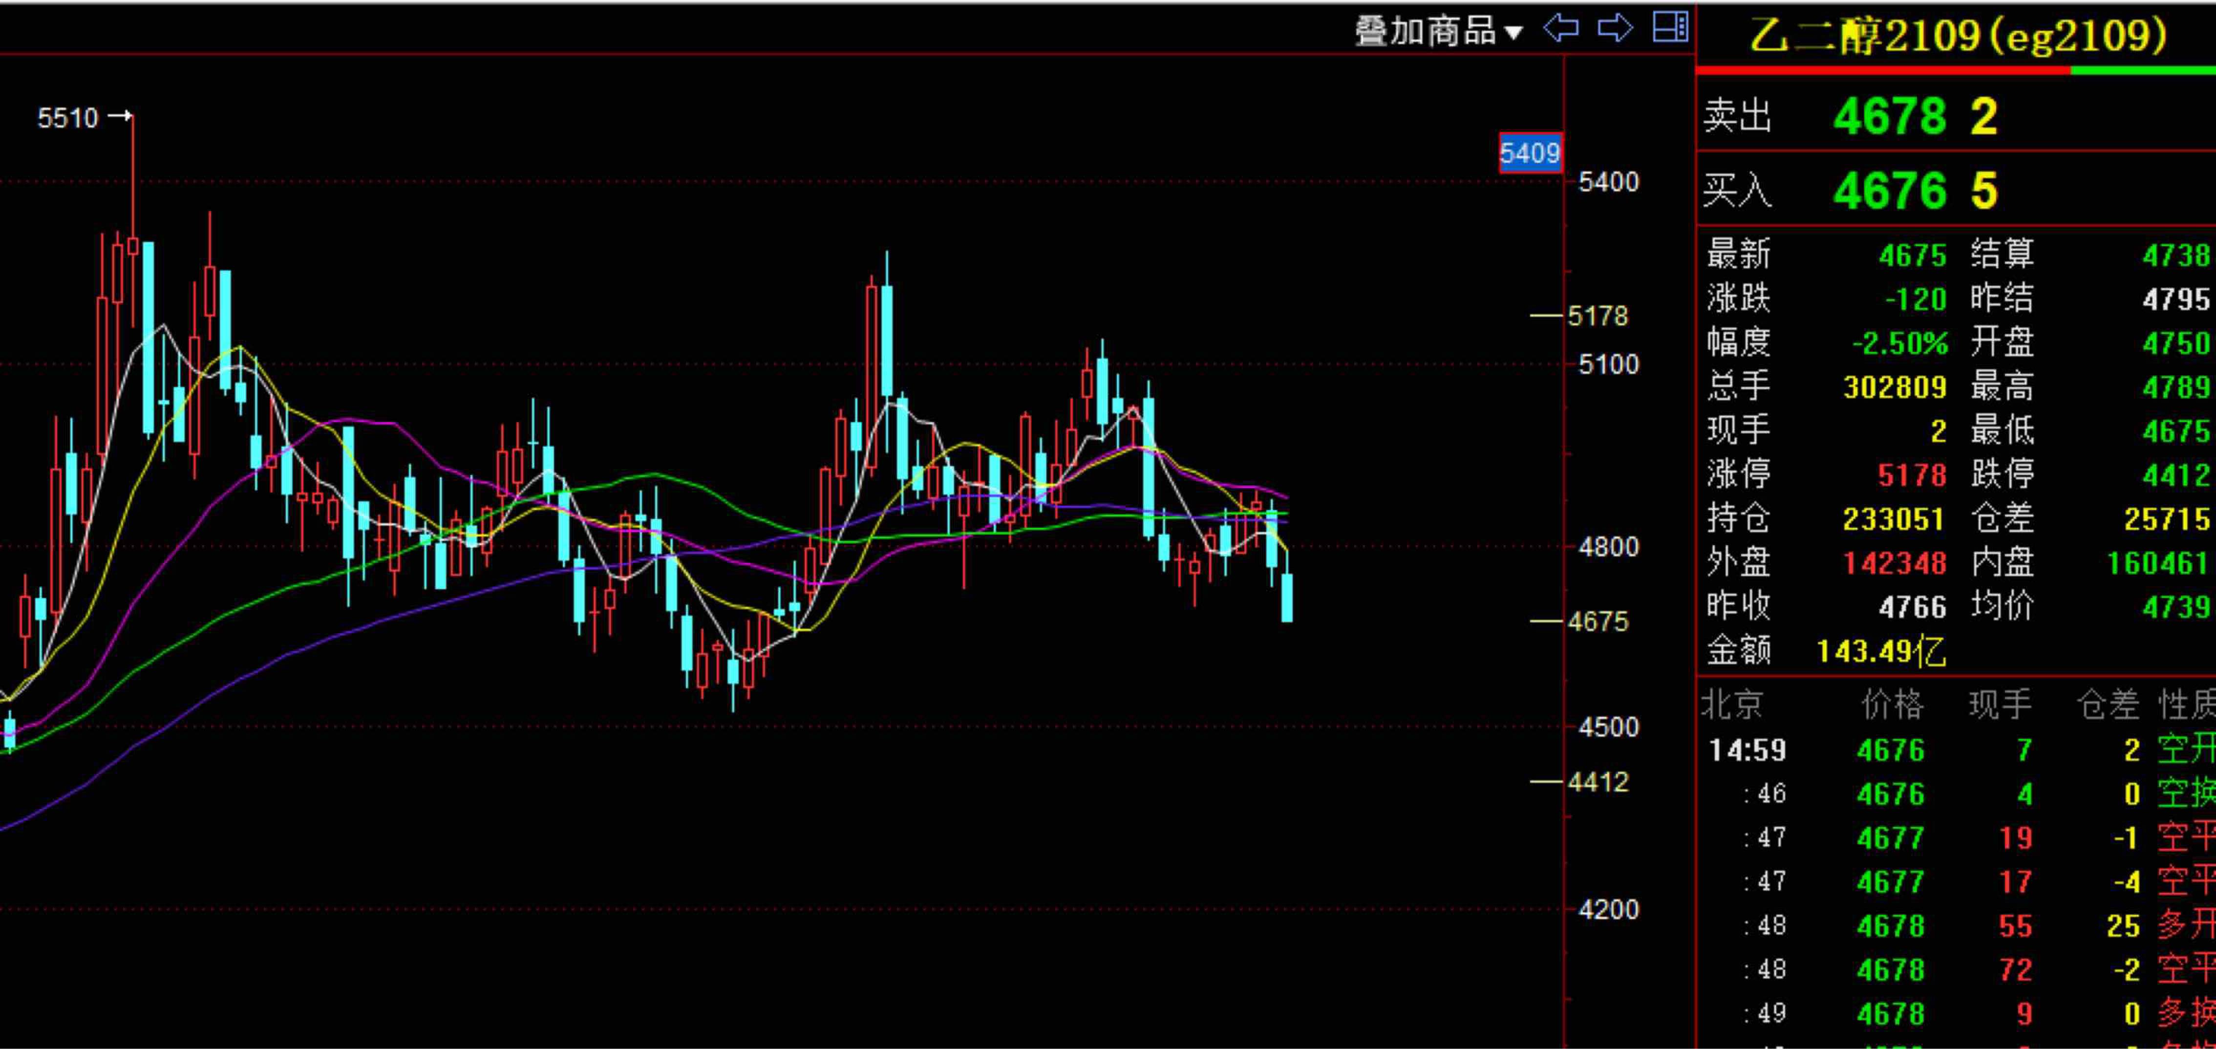Screen dimensions: 2216x1049
Task: Click the 涨跌 value -120
Action: (x=1916, y=300)
